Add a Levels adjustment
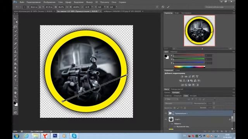Image resolution: width=248 pixels, height=139 pixels. click(186, 76)
